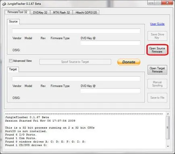This screenshot has height=154, width=175.
Task: Click the 32 bit process log line
Action: click(50, 128)
